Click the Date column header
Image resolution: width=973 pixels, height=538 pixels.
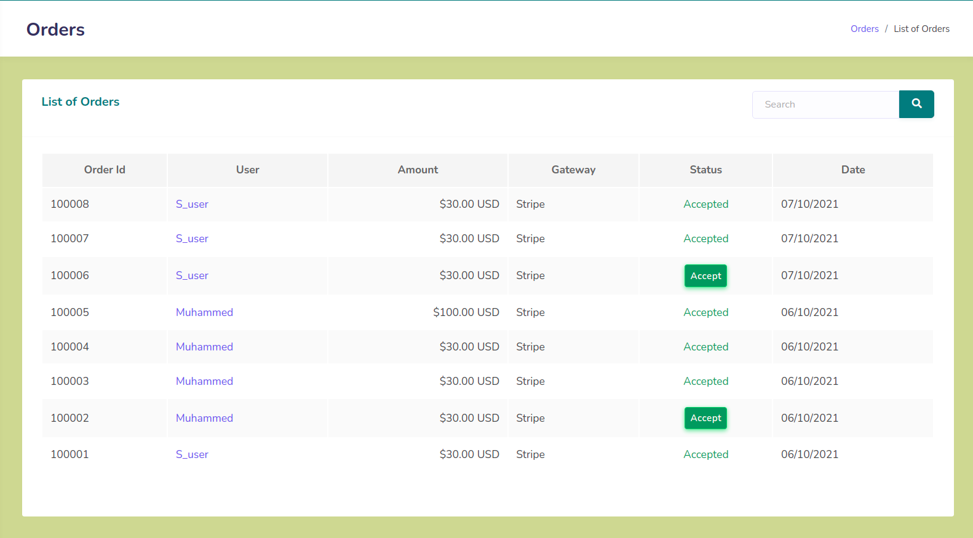pos(852,170)
